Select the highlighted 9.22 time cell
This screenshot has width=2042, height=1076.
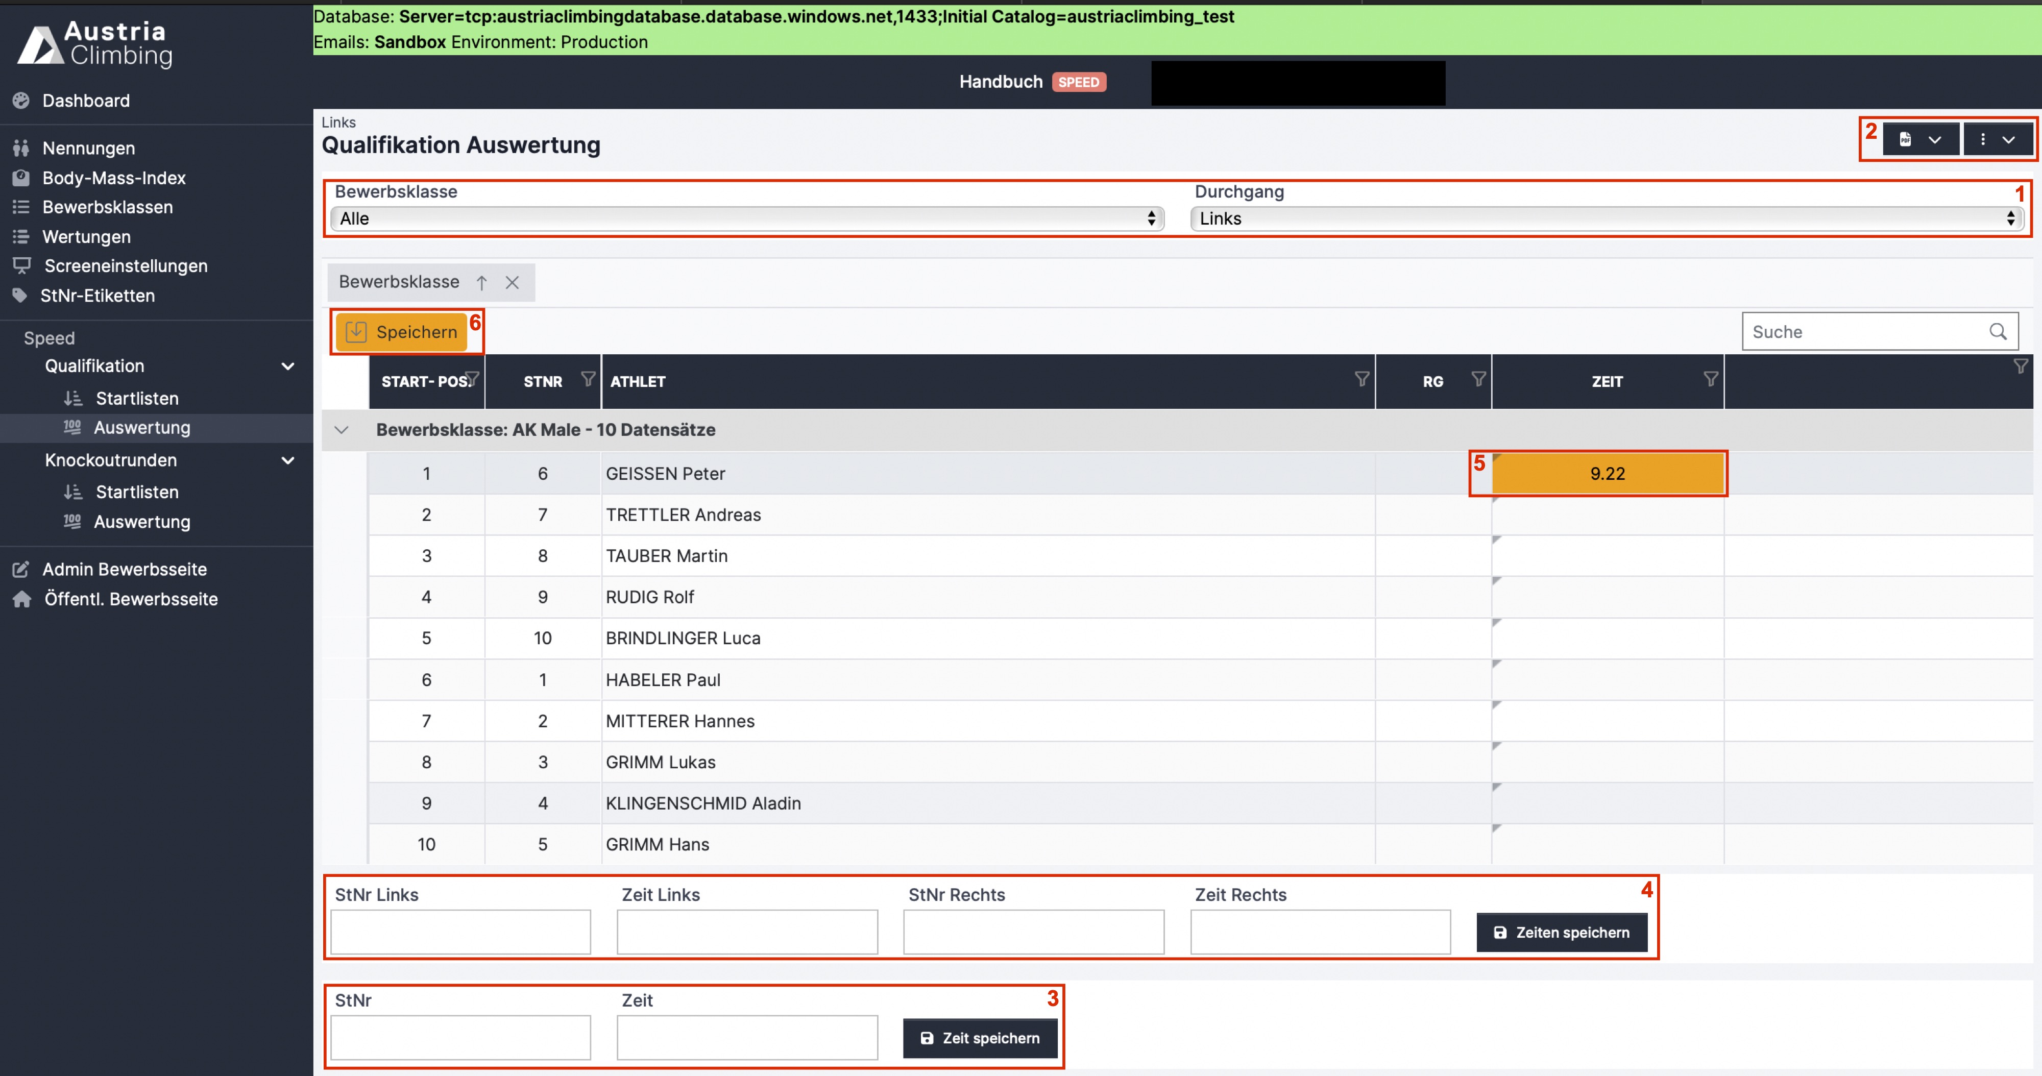[1607, 474]
